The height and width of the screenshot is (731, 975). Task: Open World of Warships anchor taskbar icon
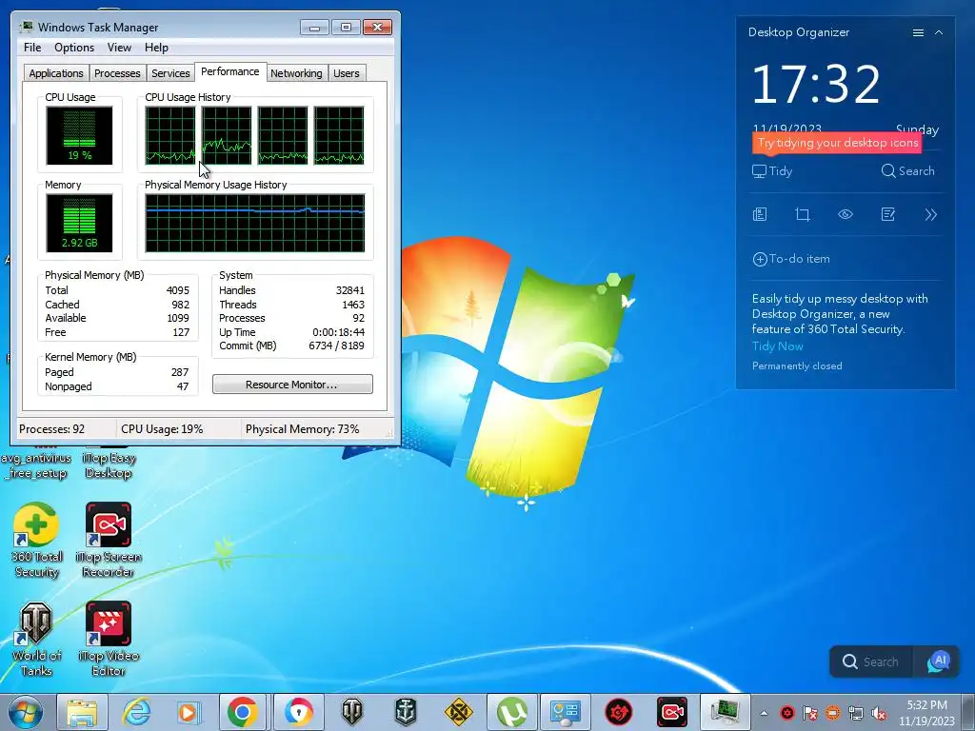tap(406, 712)
